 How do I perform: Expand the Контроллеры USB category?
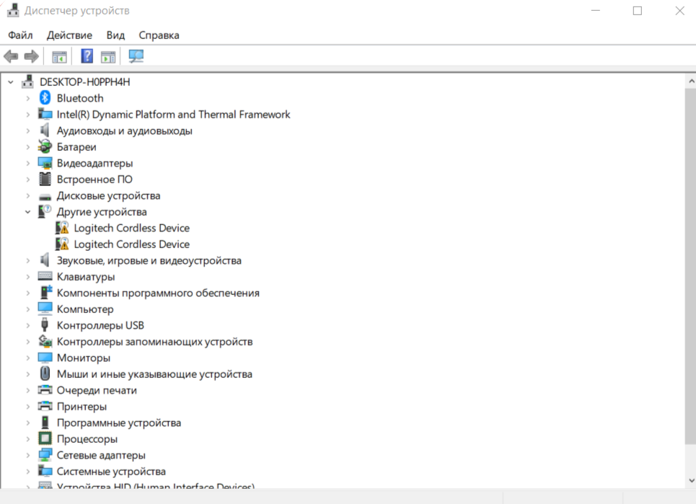tap(28, 326)
